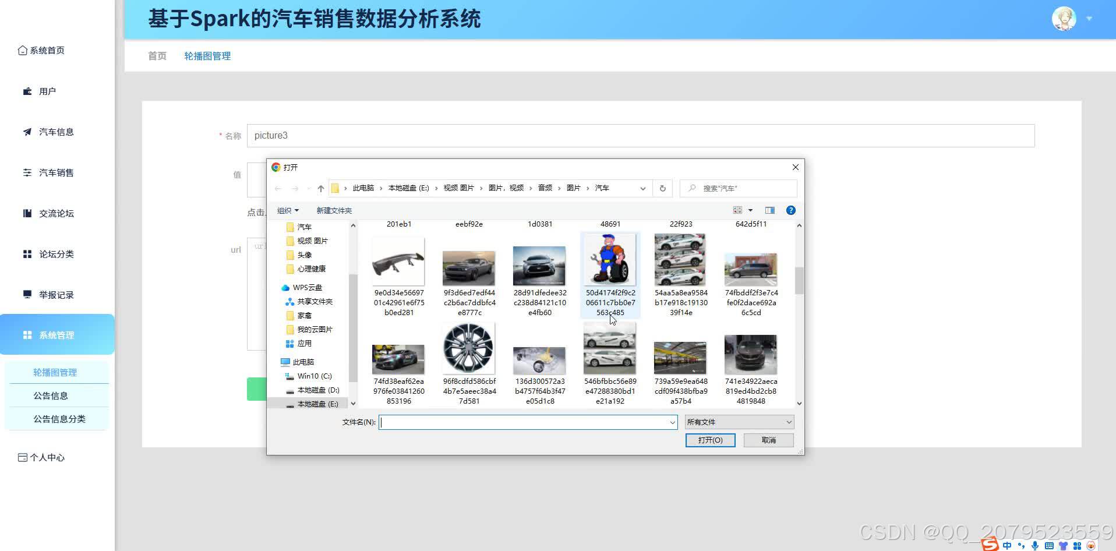1116x551 pixels.
Task: Click the 轮播图管理 breadcrumb tab
Action: [x=207, y=56]
